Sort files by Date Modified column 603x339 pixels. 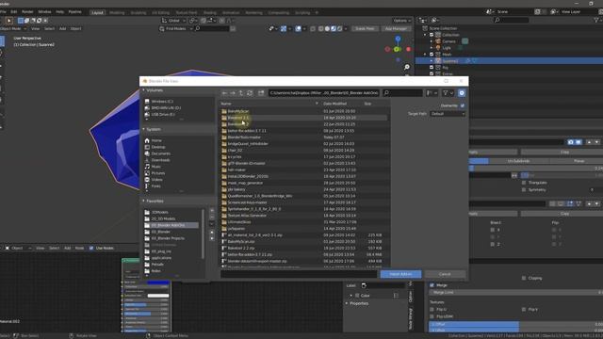pos(335,104)
